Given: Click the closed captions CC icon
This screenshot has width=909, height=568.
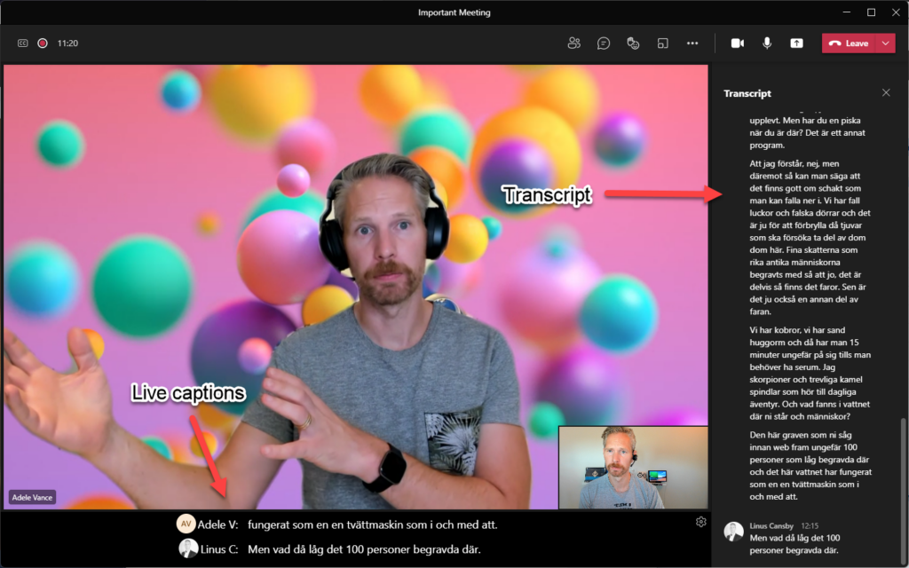Looking at the screenshot, I should point(22,43).
